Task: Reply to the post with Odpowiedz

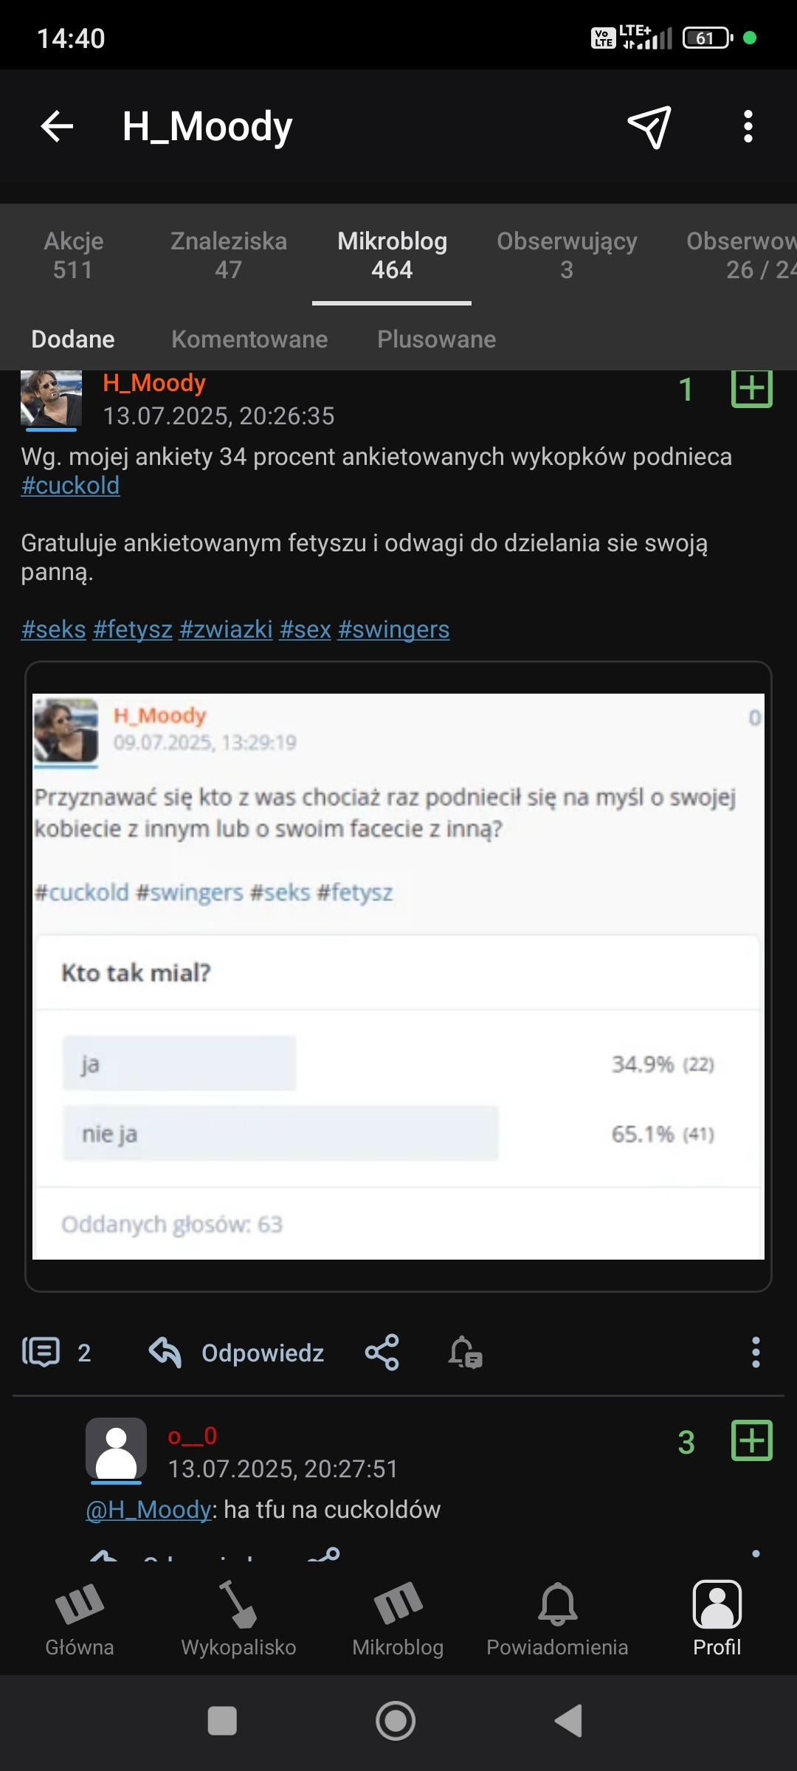Action: click(x=238, y=1353)
